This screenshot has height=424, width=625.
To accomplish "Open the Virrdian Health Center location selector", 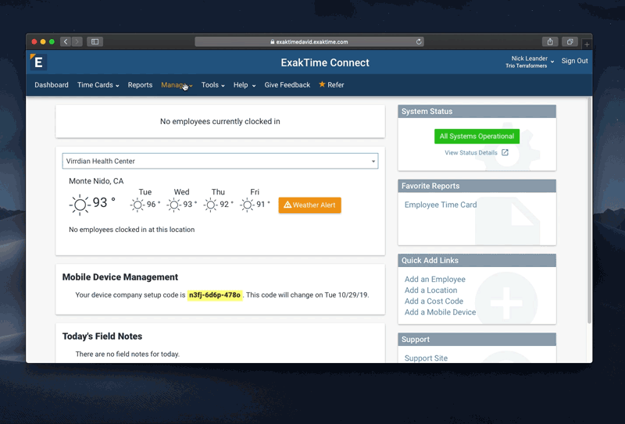I will coord(220,161).
